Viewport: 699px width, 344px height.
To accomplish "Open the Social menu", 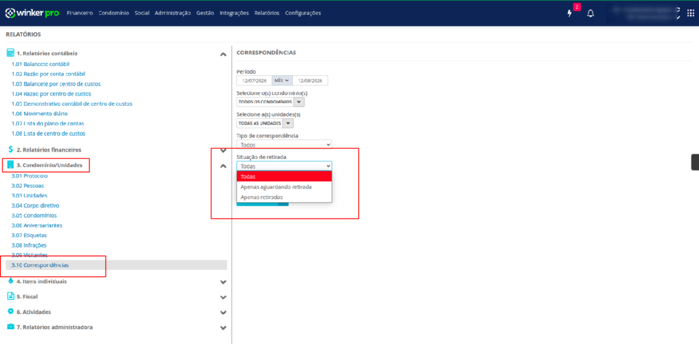I will 142,13.
